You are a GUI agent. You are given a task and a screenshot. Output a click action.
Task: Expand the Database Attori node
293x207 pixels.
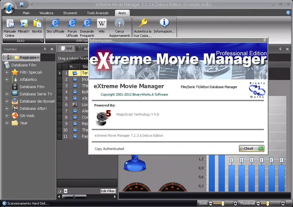pyautogui.click(x=7, y=108)
